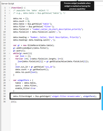Click the line "data.filter = $sp.getValue('filter');"
Image resolution: width=103 pixels, height=131 pixels.
click(x=34, y=27)
